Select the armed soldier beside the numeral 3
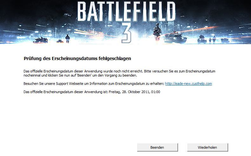The height and width of the screenshot is (156, 251). tap(157, 31)
